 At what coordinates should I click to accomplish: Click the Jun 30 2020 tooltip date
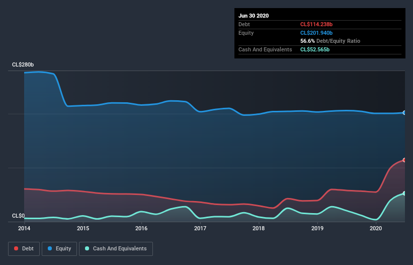point(254,16)
